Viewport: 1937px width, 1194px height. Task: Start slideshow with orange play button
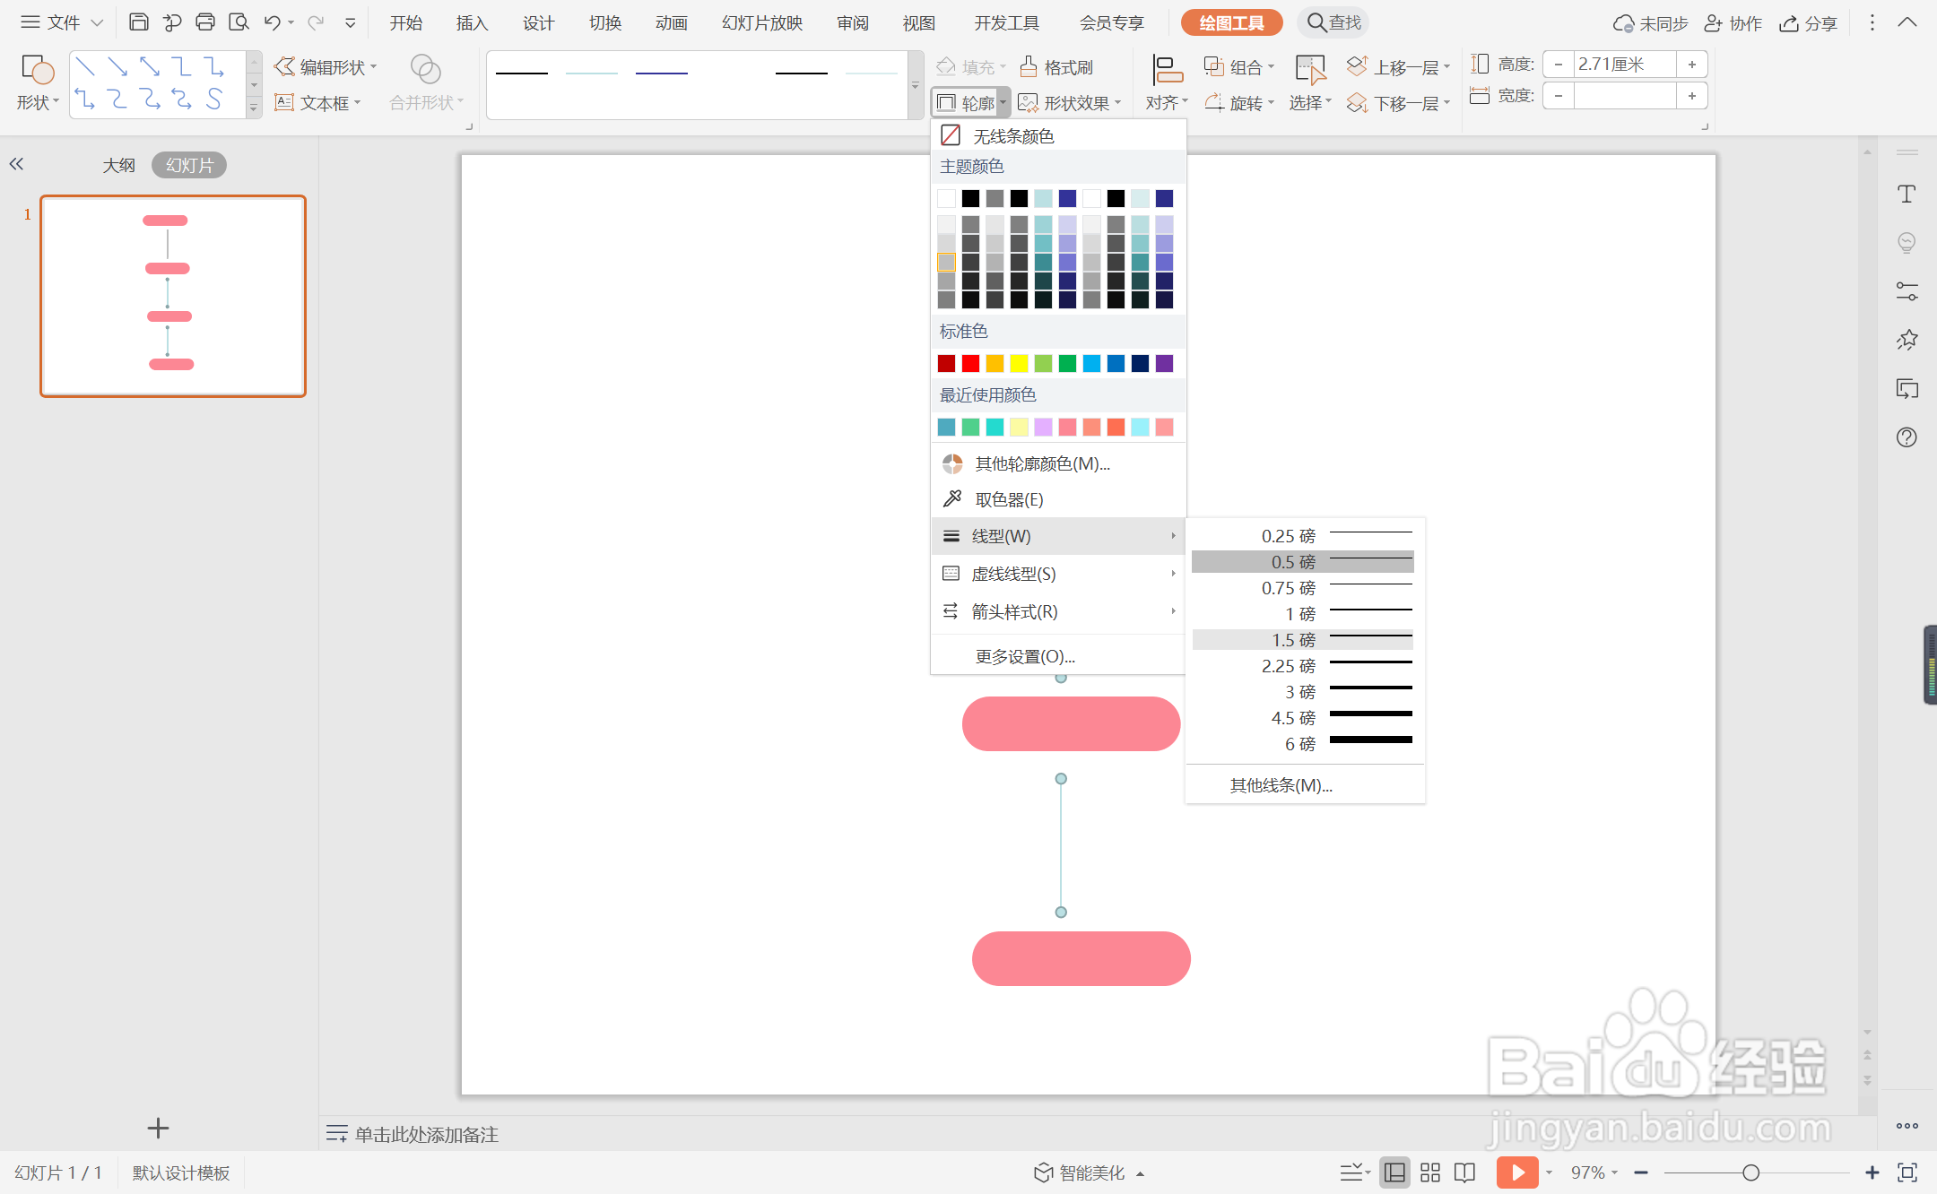(1516, 1172)
